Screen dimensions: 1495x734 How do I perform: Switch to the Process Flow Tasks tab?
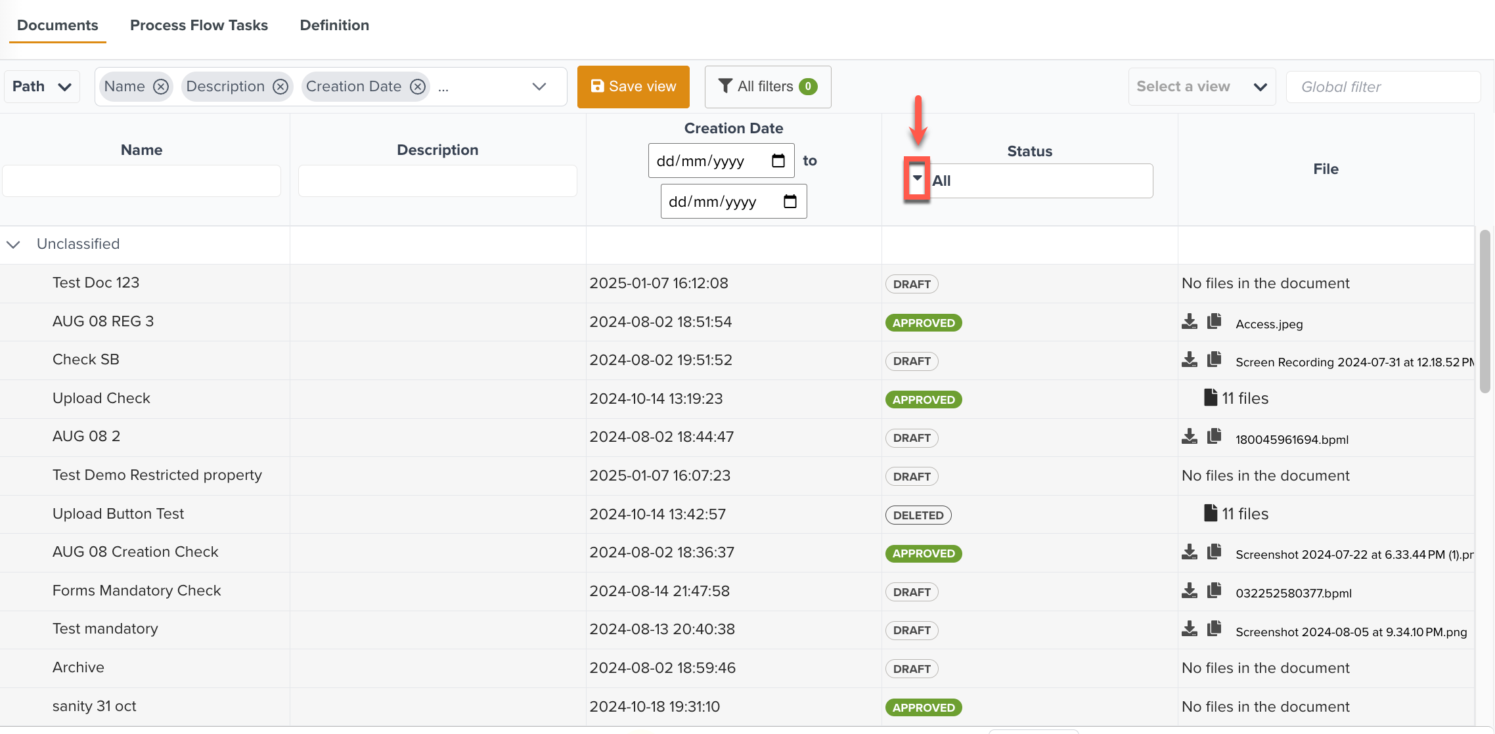(199, 25)
